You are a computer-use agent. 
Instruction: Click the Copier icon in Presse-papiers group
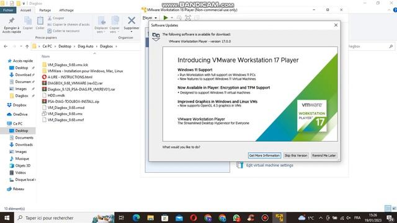point(28,21)
